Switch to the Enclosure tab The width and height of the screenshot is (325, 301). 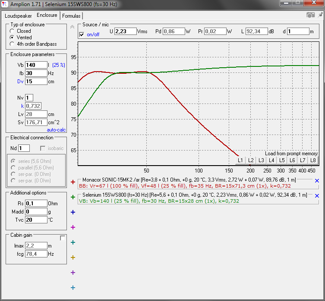coord(47,16)
